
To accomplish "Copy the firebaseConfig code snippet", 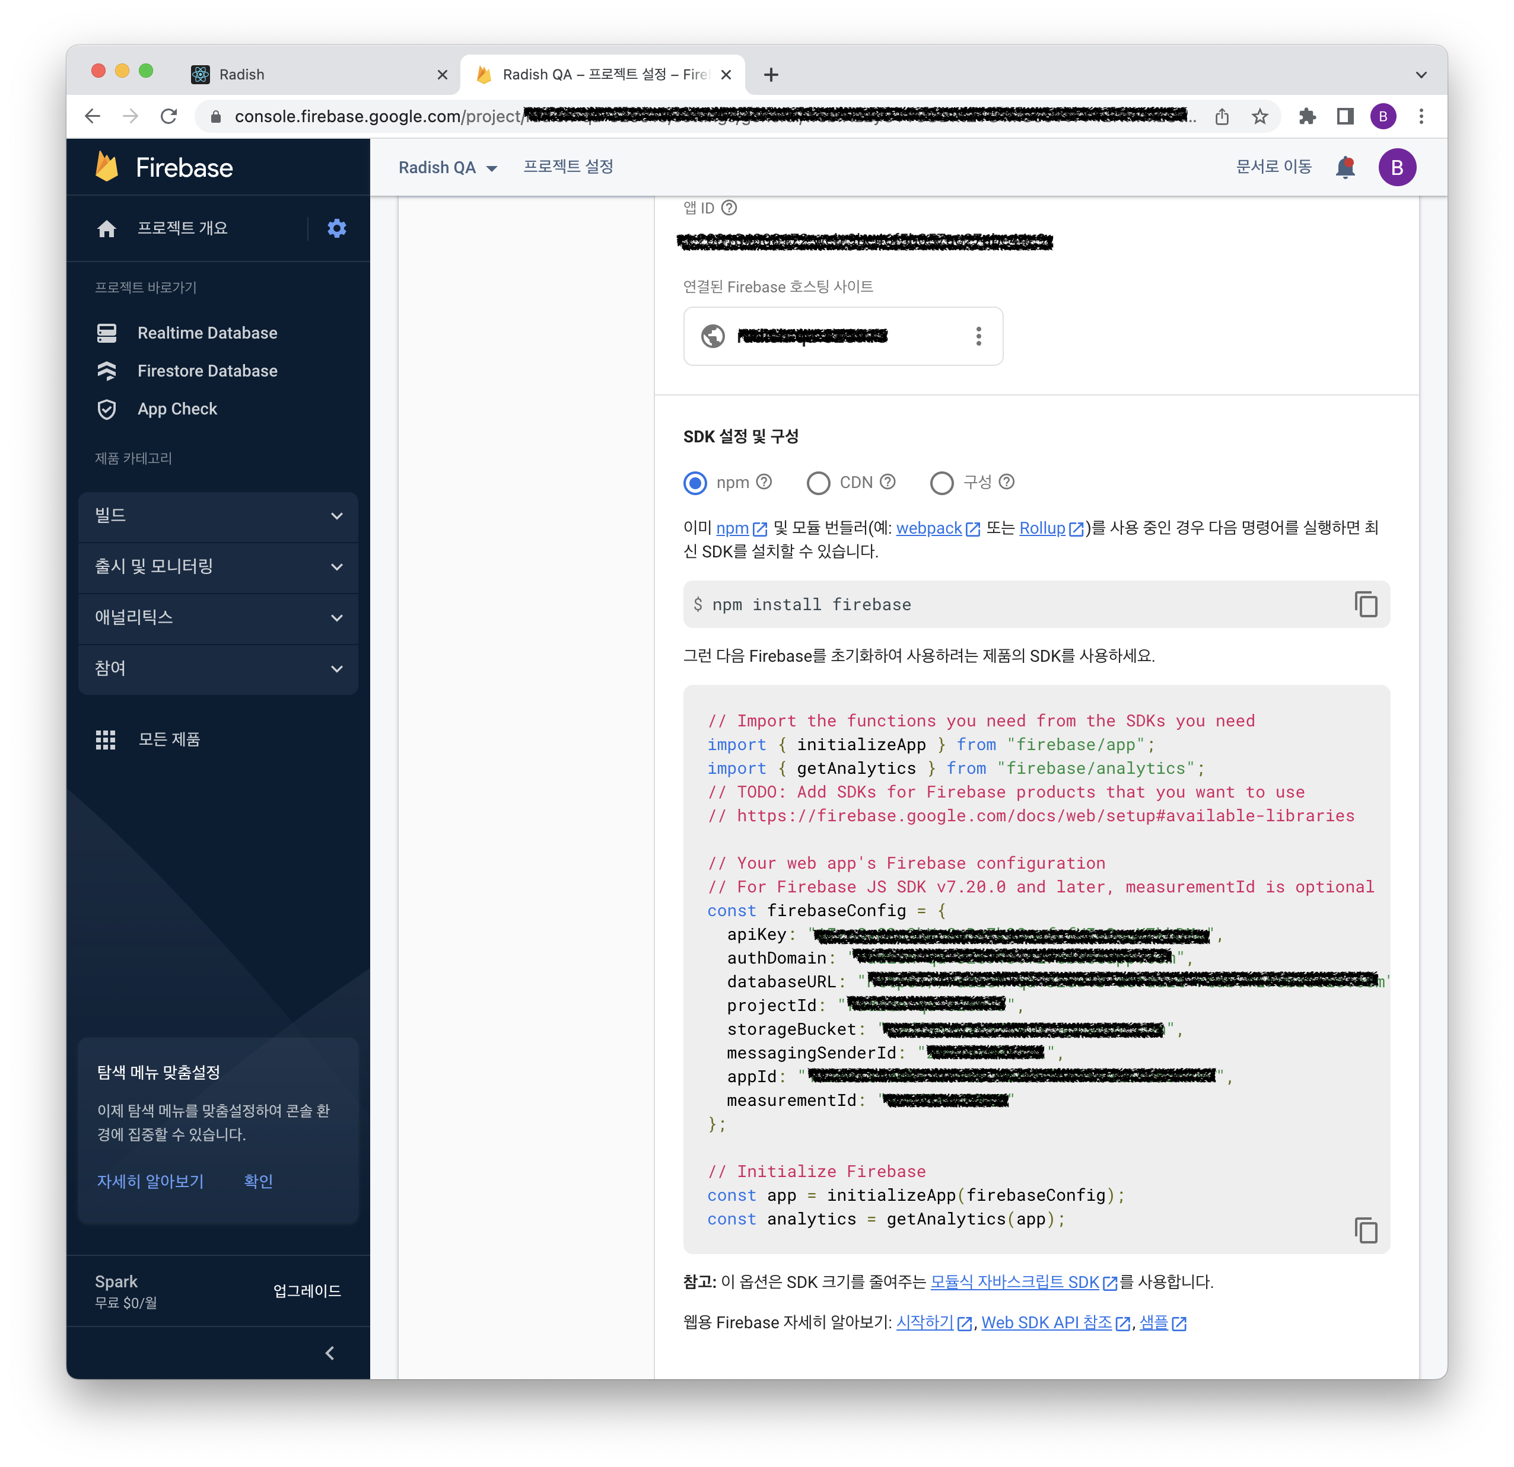I will 1366,1231.
